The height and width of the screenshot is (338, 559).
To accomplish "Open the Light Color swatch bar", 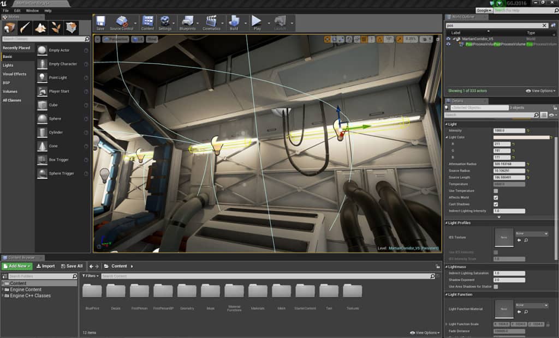I will pyautogui.click(x=521, y=137).
